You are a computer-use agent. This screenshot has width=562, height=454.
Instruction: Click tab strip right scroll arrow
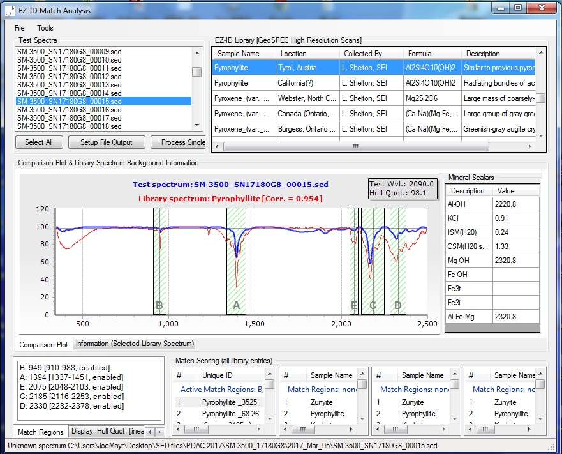coord(160,432)
